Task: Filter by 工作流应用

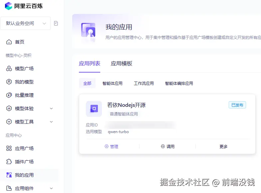Action: click(x=144, y=83)
